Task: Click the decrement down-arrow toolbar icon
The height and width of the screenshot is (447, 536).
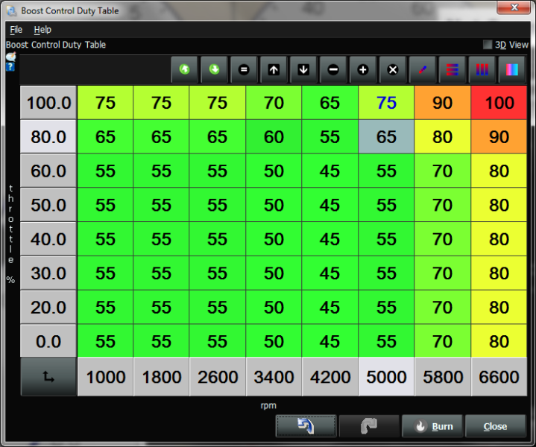Action: [x=303, y=69]
